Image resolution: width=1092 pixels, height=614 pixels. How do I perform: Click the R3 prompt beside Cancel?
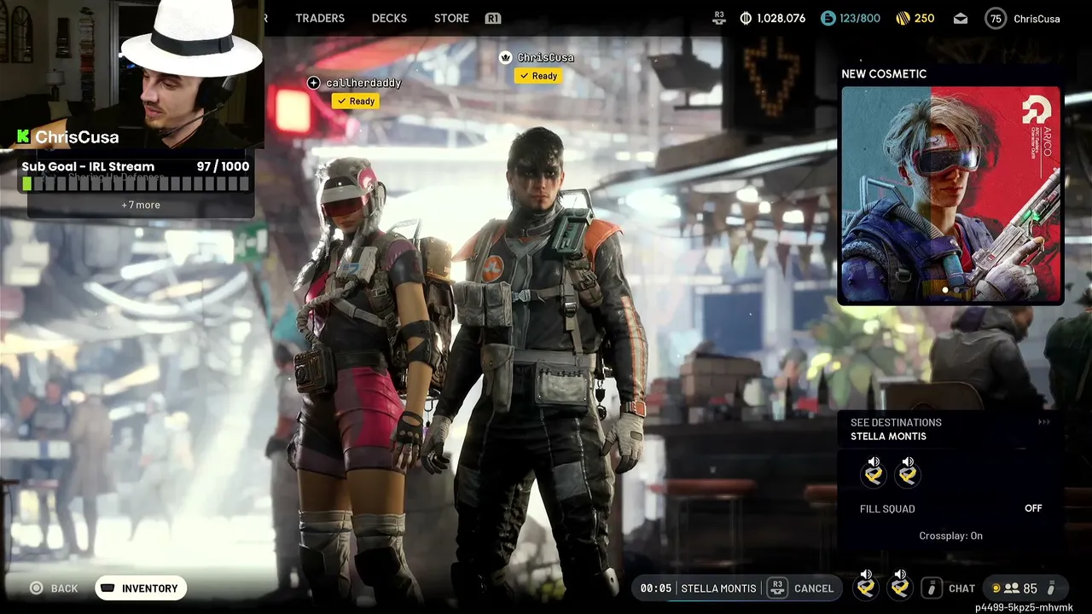pos(776,588)
